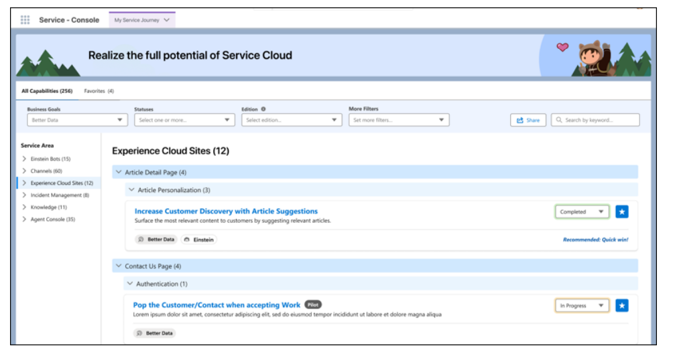
Task: Change the Completed status dropdown
Action: coord(581,212)
